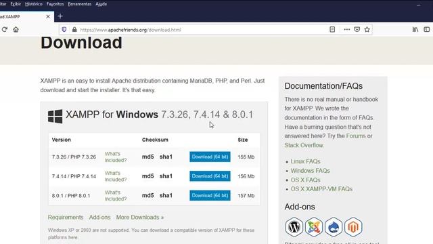
Task: View md5 checksum for 7.4.14
Action: pyautogui.click(x=147, y=176)
